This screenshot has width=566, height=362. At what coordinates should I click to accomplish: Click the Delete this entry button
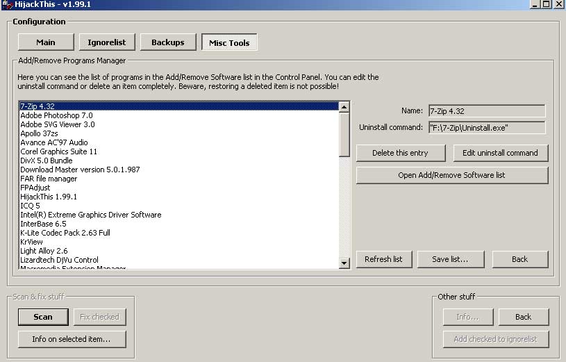[400, 153]
